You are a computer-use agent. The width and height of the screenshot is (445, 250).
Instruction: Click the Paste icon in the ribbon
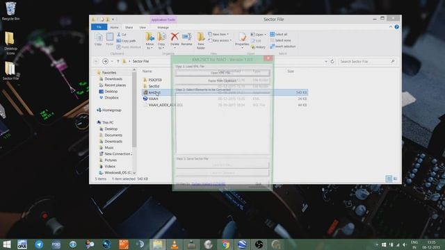pos(110,40)
